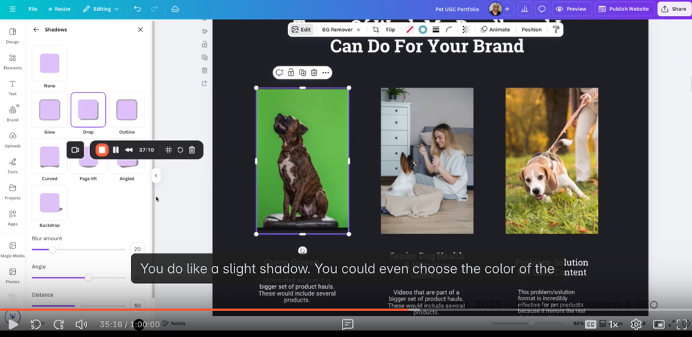Open the border style lines icon

[x=435, y=30]
